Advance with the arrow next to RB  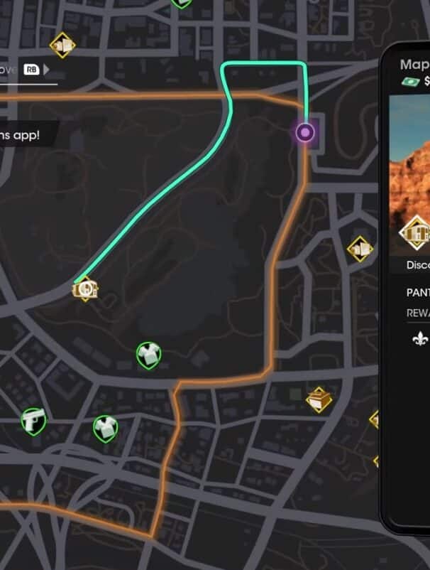(46, 70)
